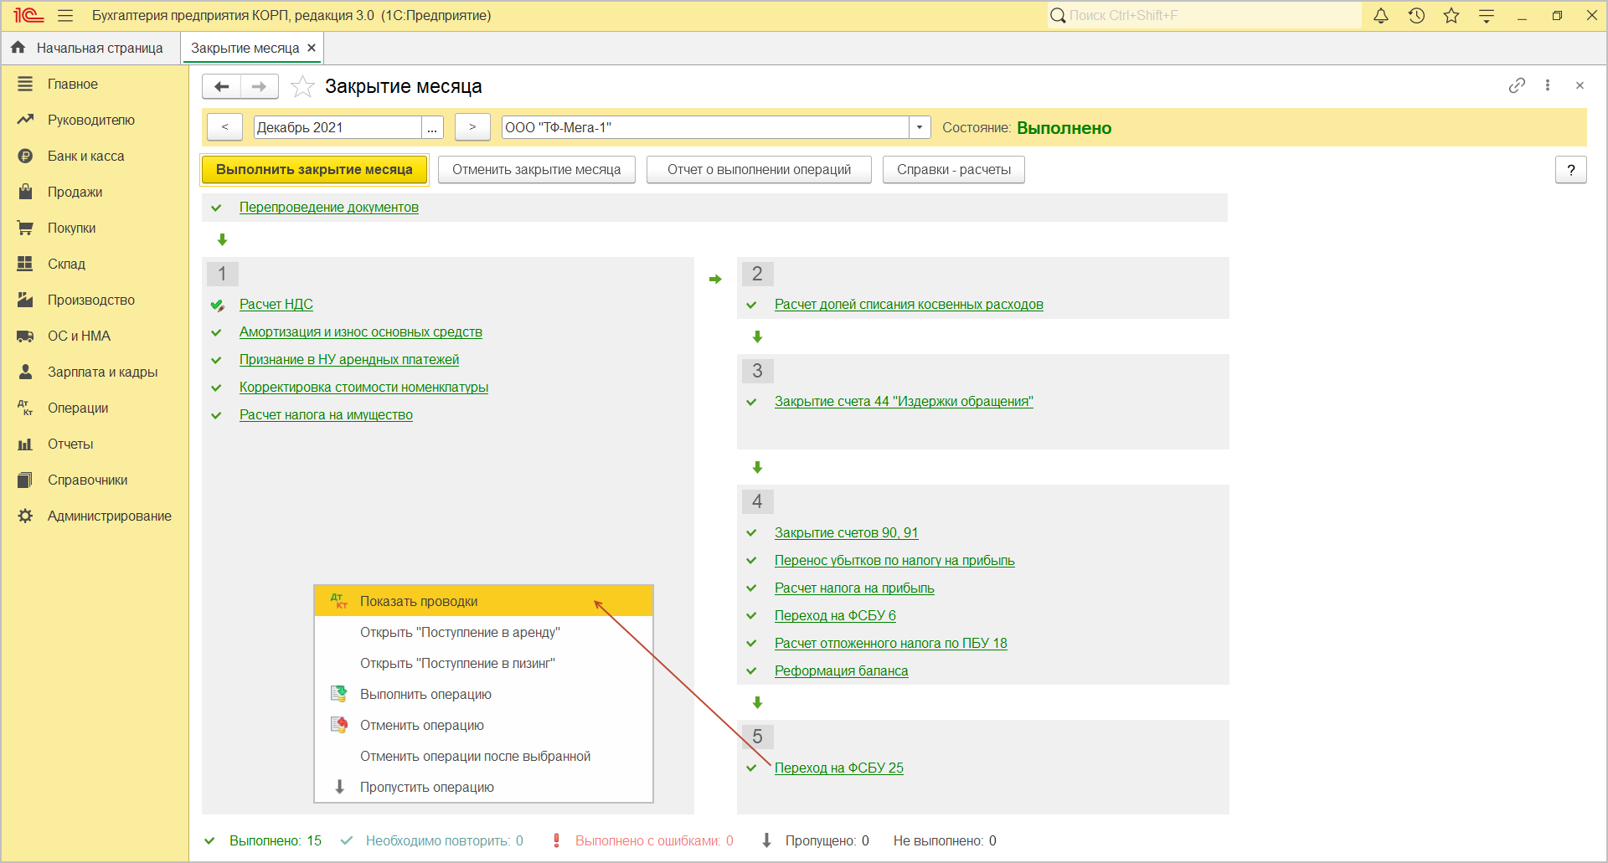The height and width of the screenshot is (863, 1608).
Task: Open Реформация баланса link
Action: [841, 671]
